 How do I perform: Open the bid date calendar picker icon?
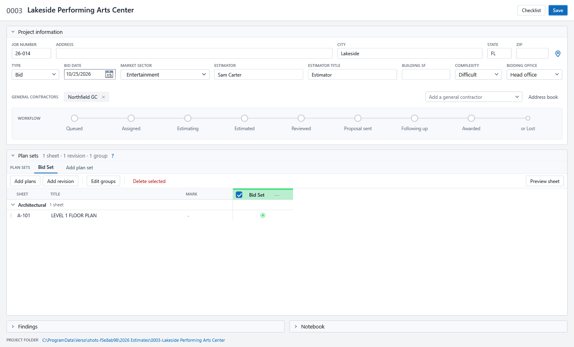click(x=109, y=74)
